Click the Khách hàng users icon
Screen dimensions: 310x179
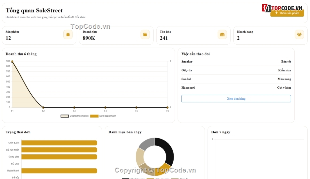[x=299, y=35]
